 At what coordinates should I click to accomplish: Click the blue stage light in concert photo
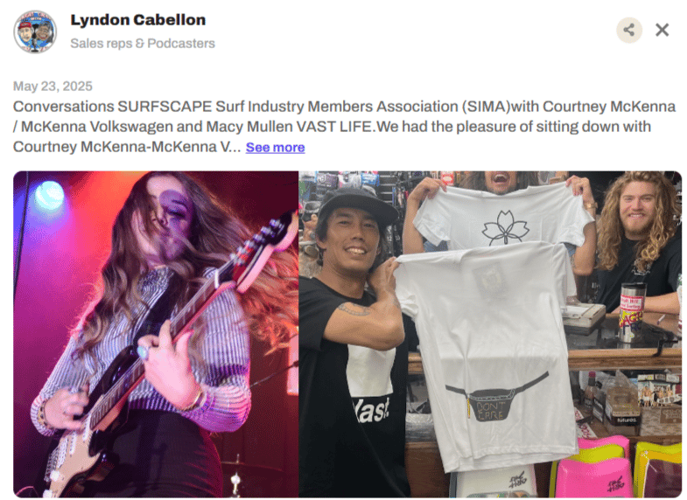(50, 195)
